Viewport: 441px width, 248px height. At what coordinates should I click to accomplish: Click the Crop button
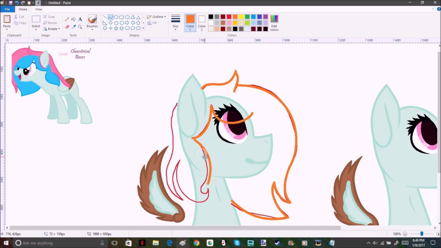pyautogui.click(x=49, y=17)
